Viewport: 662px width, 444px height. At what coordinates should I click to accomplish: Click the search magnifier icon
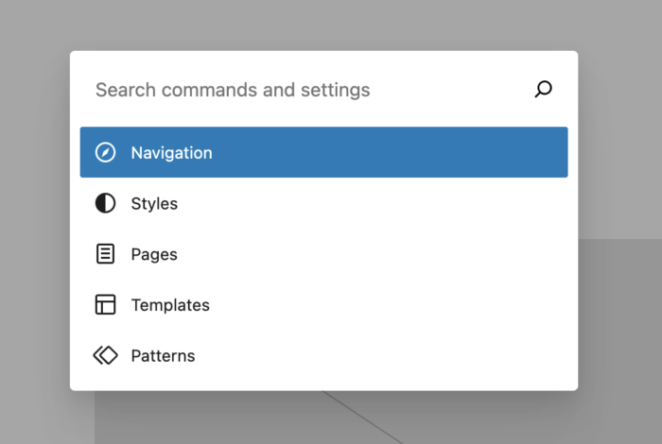pyautogui.click(x=544, y=89)
